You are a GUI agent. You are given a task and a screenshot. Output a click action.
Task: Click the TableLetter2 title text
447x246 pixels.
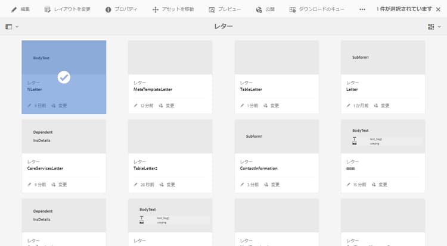coord(145,168)
